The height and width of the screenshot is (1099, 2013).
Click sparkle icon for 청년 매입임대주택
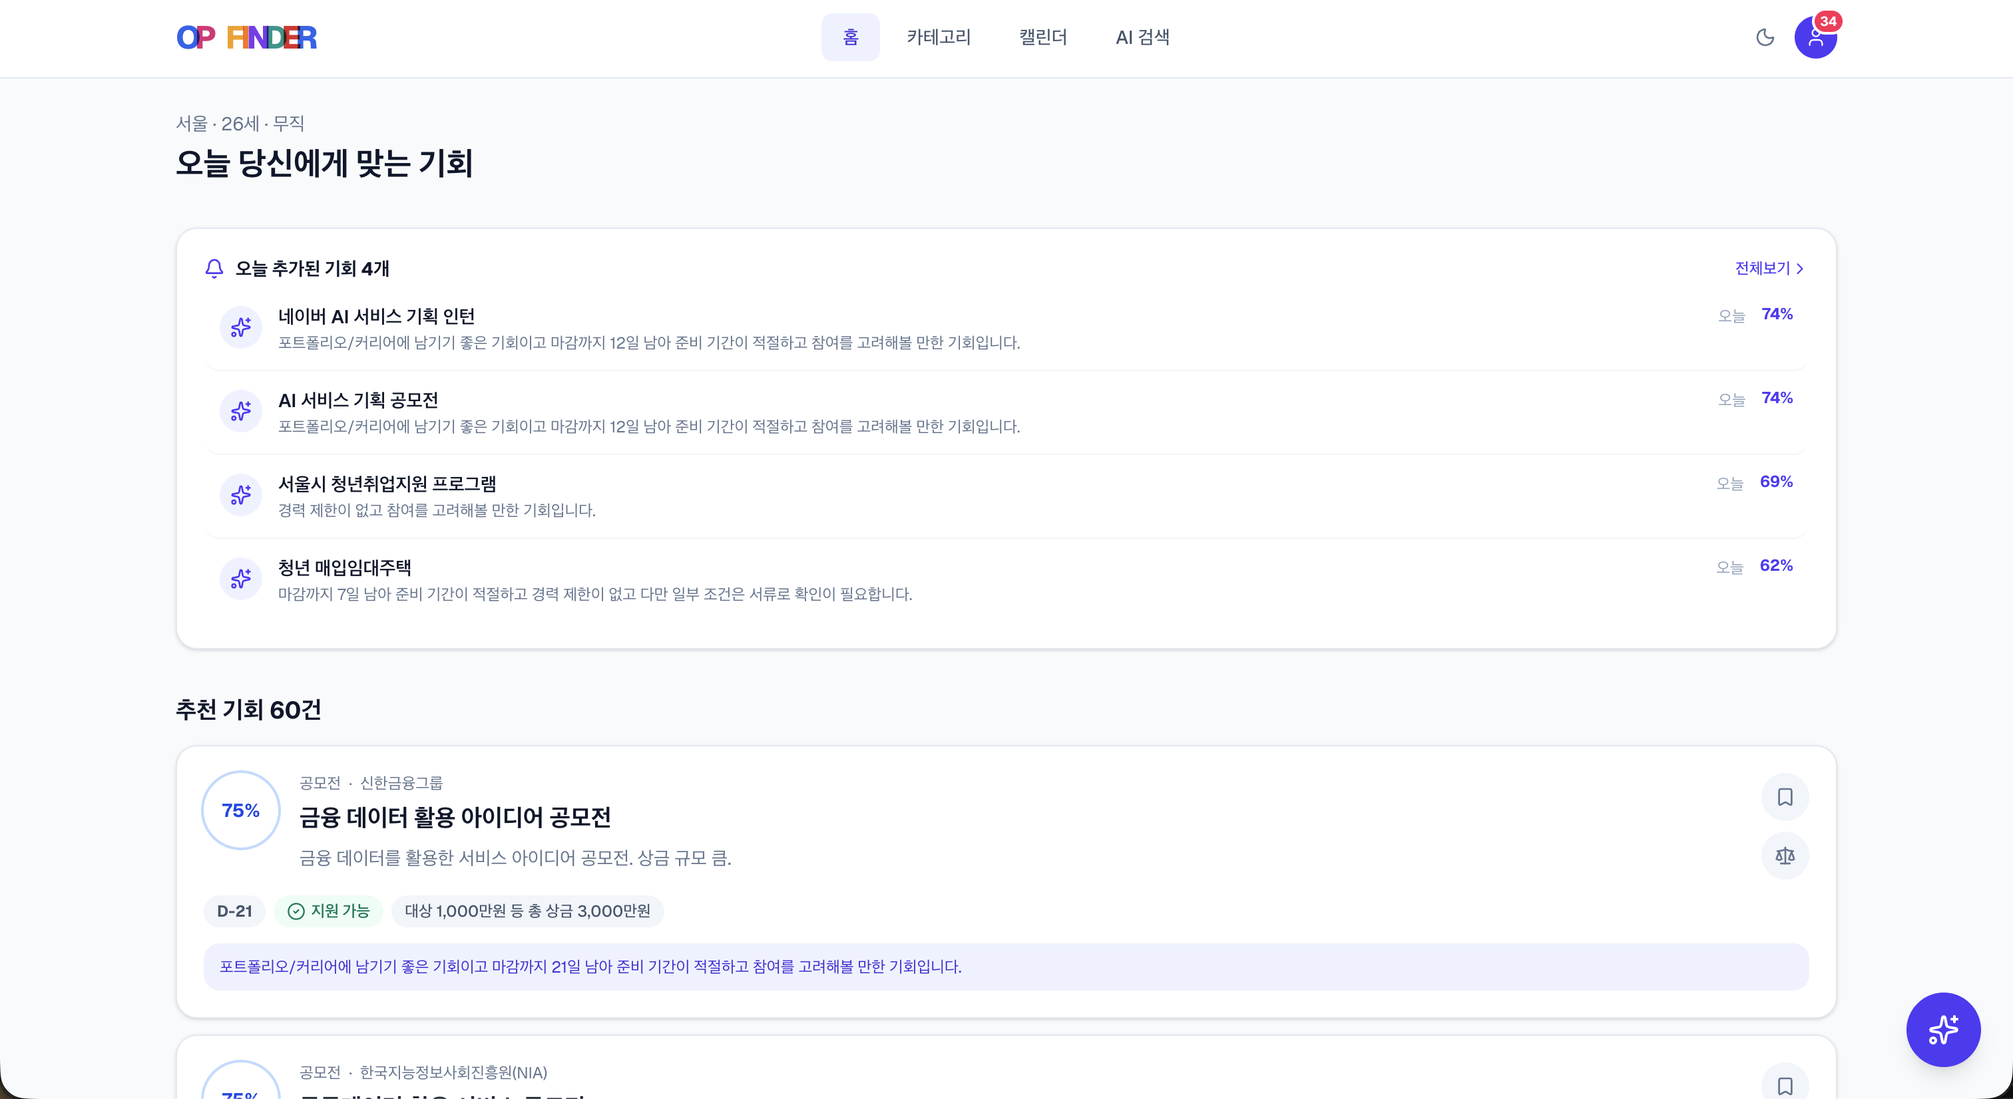pos(241,579)
